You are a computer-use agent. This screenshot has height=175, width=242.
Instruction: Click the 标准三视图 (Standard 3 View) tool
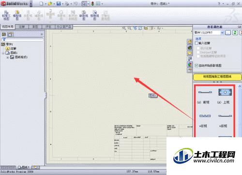coord(6,16)
